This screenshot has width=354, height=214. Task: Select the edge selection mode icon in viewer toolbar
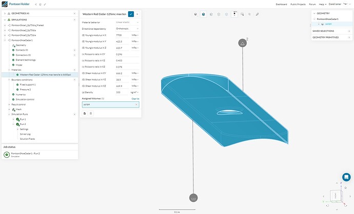tap(219, 14)
